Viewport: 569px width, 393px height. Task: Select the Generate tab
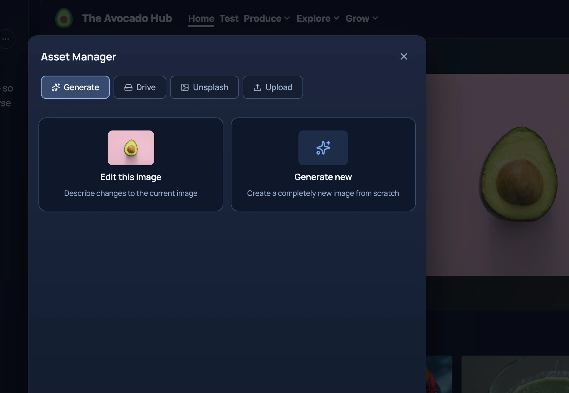coord(75,87)
